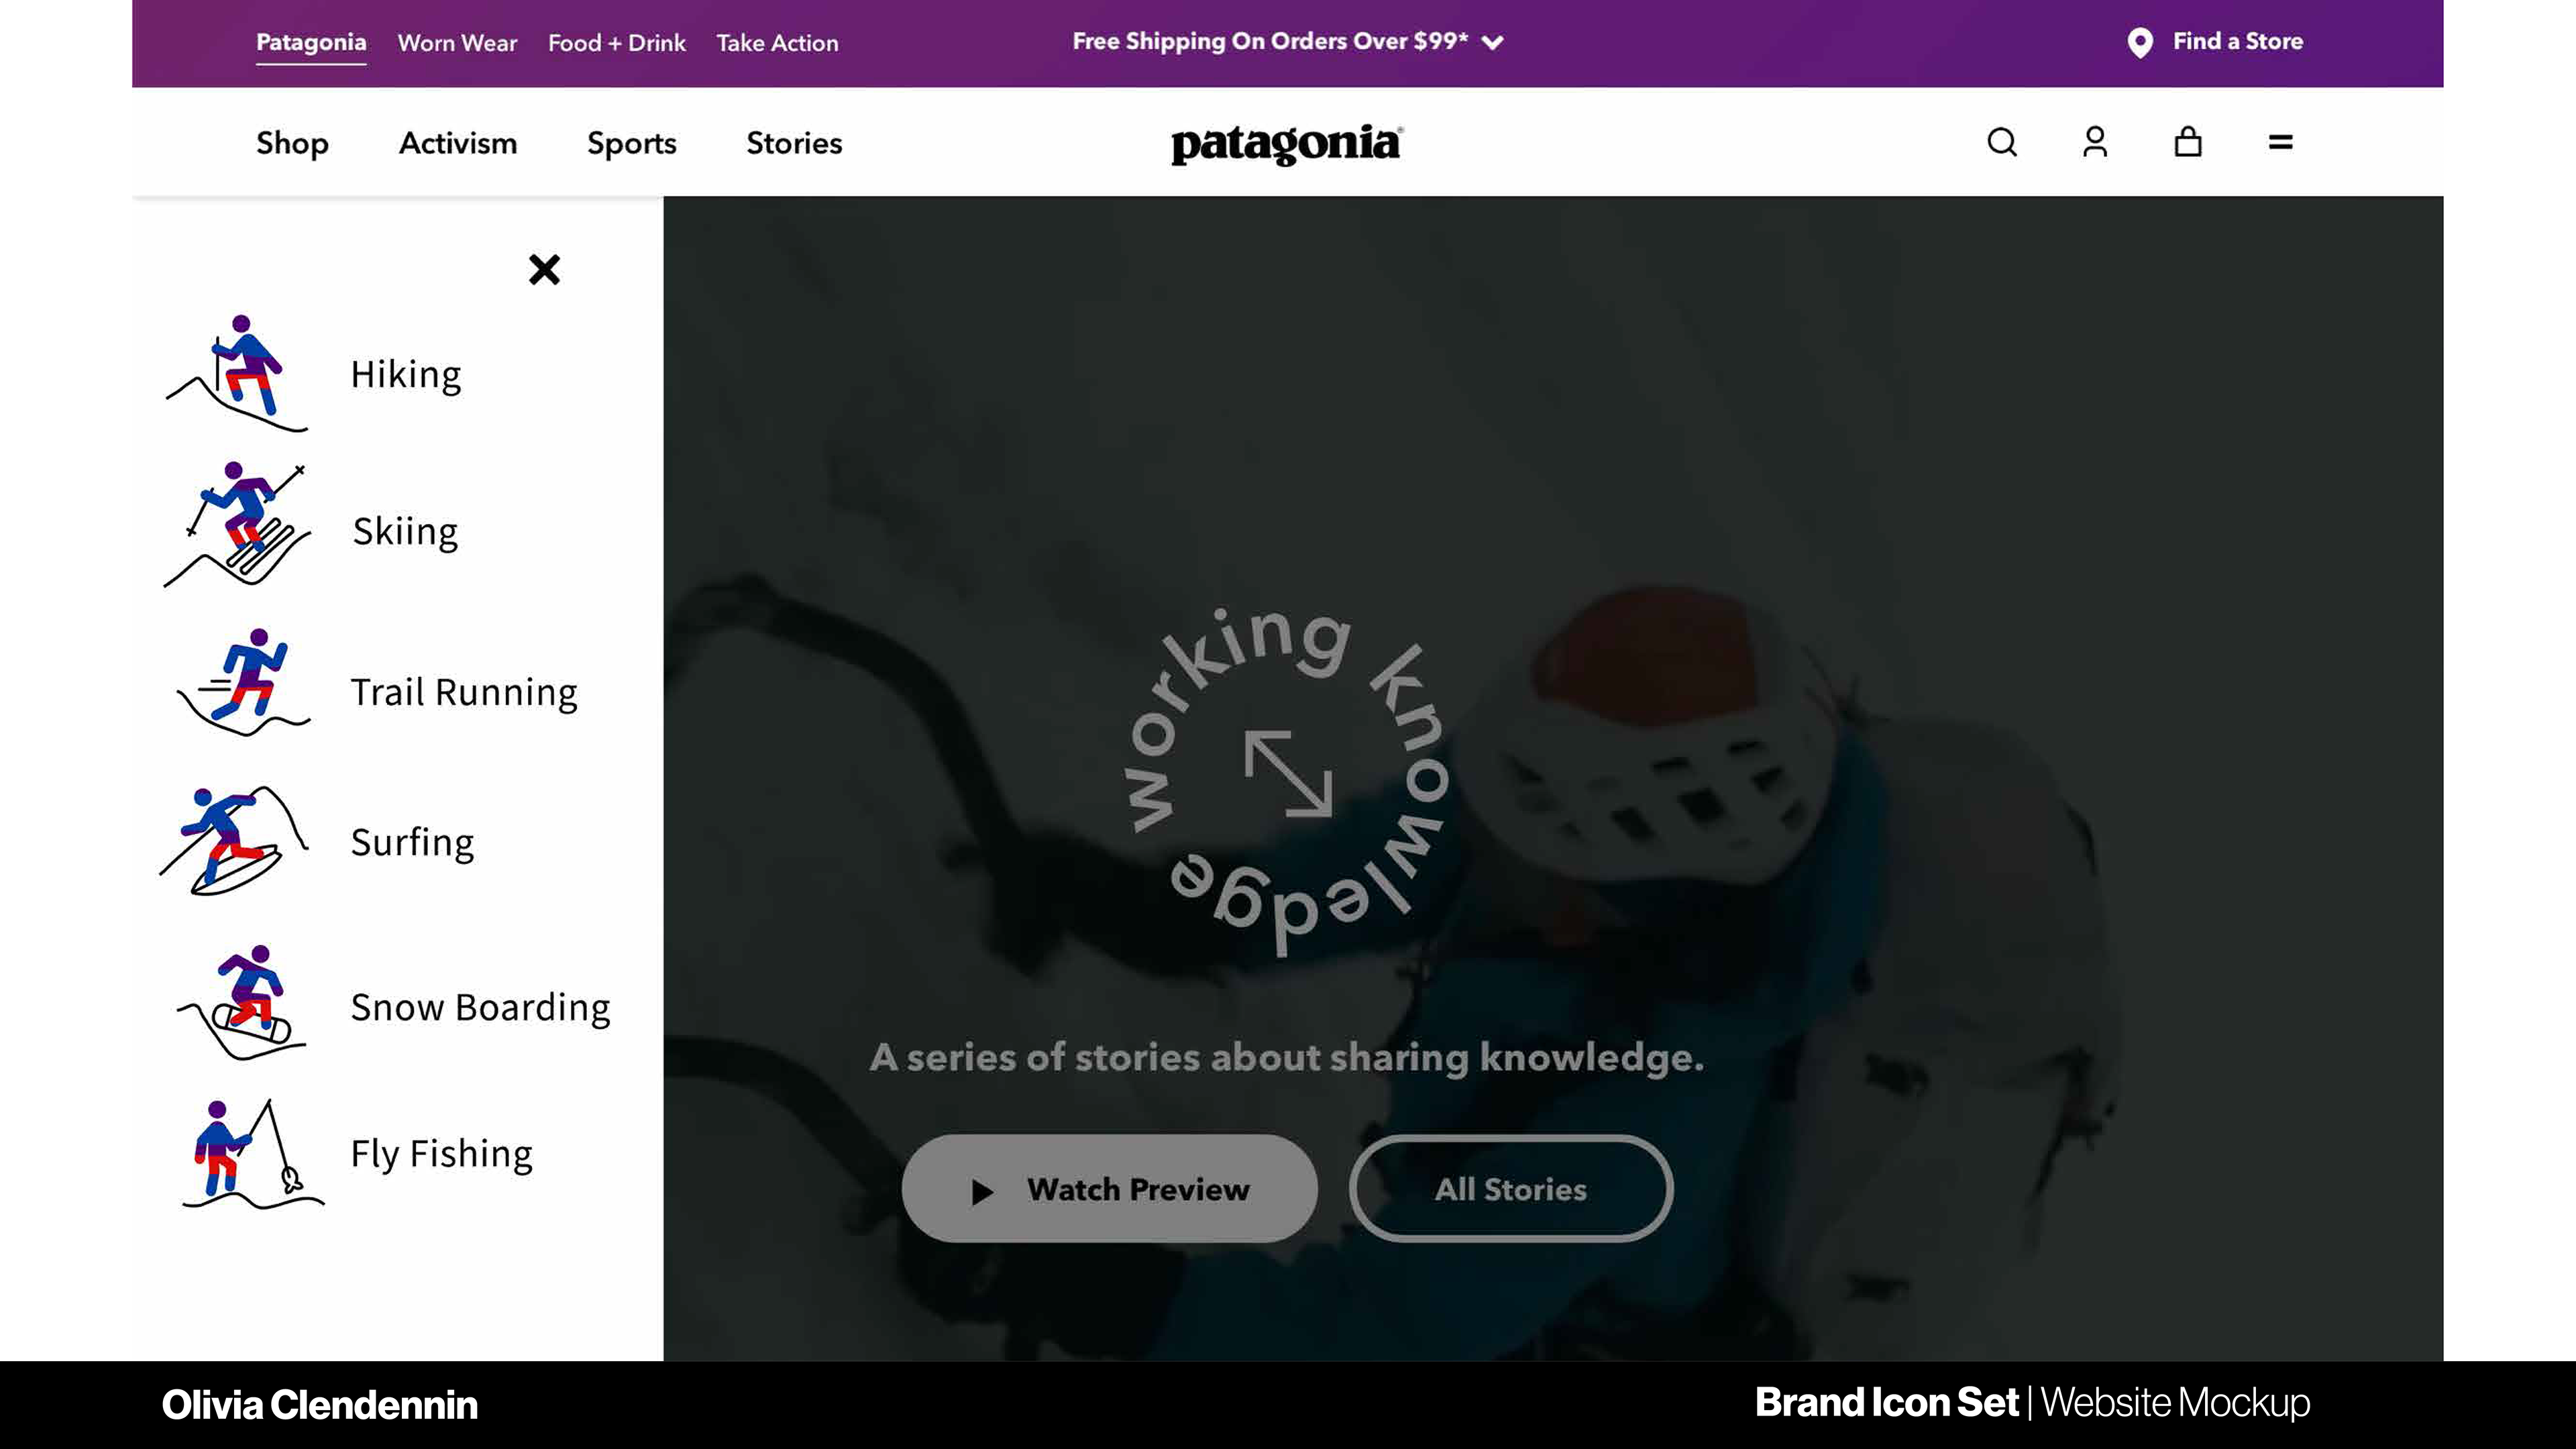Switch to the Worn Wear tab
This screenshot has width=2576, height=1449.
point(457,43)
